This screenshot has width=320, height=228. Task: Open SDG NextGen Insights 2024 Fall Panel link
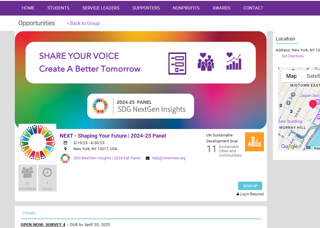[107, 158]
